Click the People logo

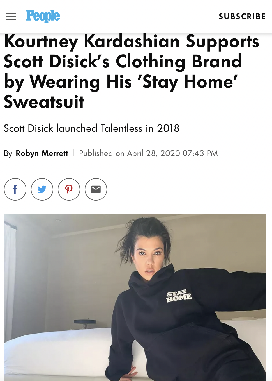click(x=43, y=16)
